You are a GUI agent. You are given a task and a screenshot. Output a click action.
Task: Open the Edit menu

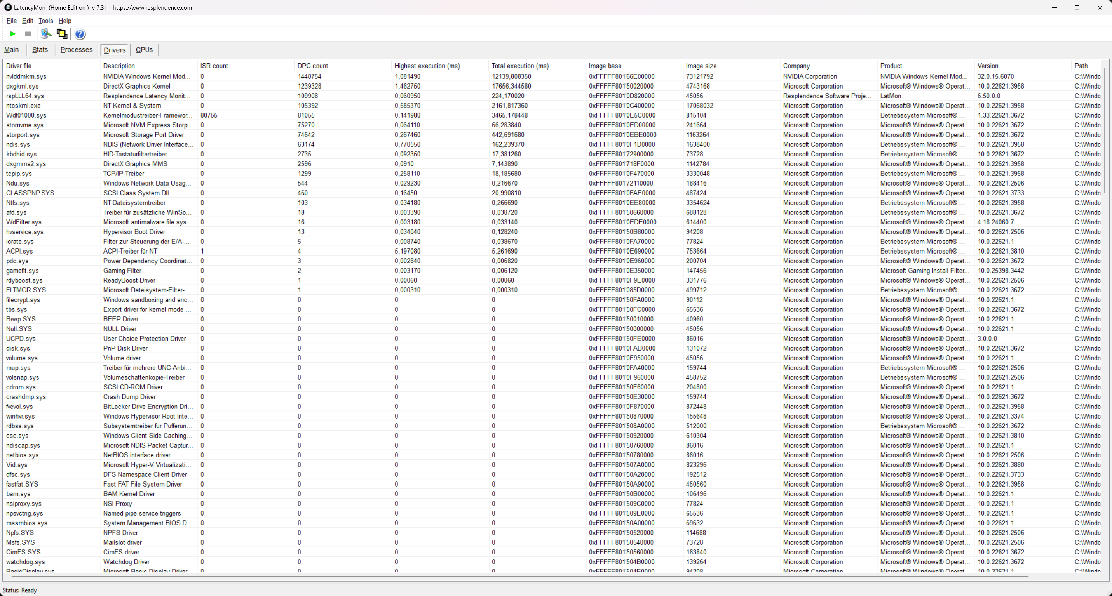click(x=27, y=21)
